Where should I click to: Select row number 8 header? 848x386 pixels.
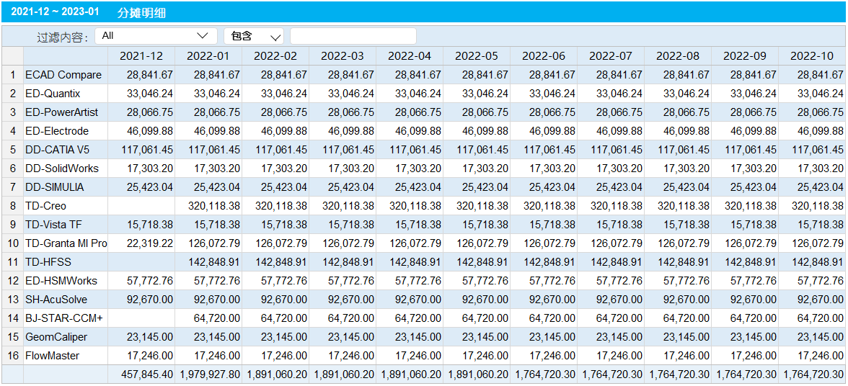coord(12,206)
